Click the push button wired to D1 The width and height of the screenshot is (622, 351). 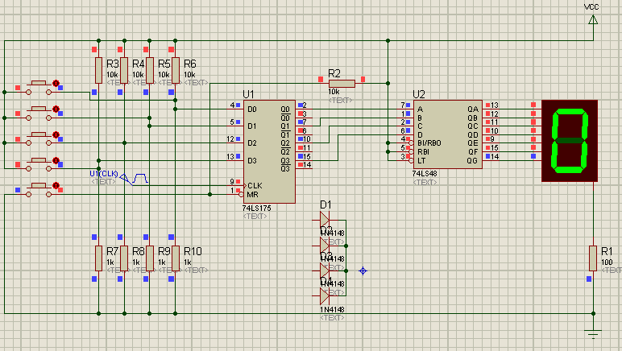pos(39,114)
